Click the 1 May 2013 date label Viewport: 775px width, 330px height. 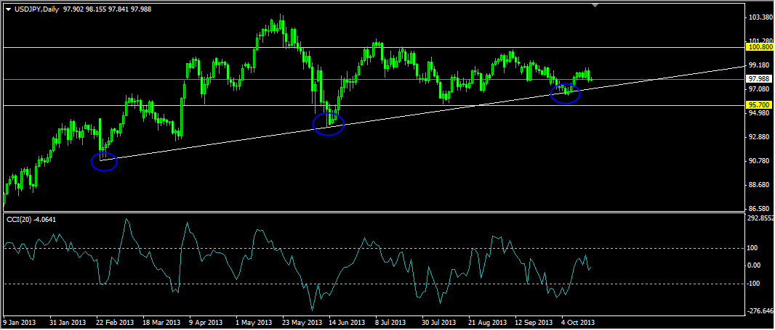[x=252, y=322]
